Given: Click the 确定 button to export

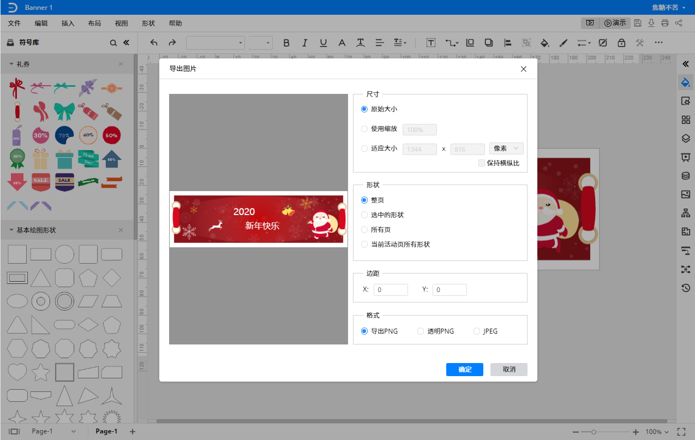Looking at the screenshot, I should coord(465,370).
